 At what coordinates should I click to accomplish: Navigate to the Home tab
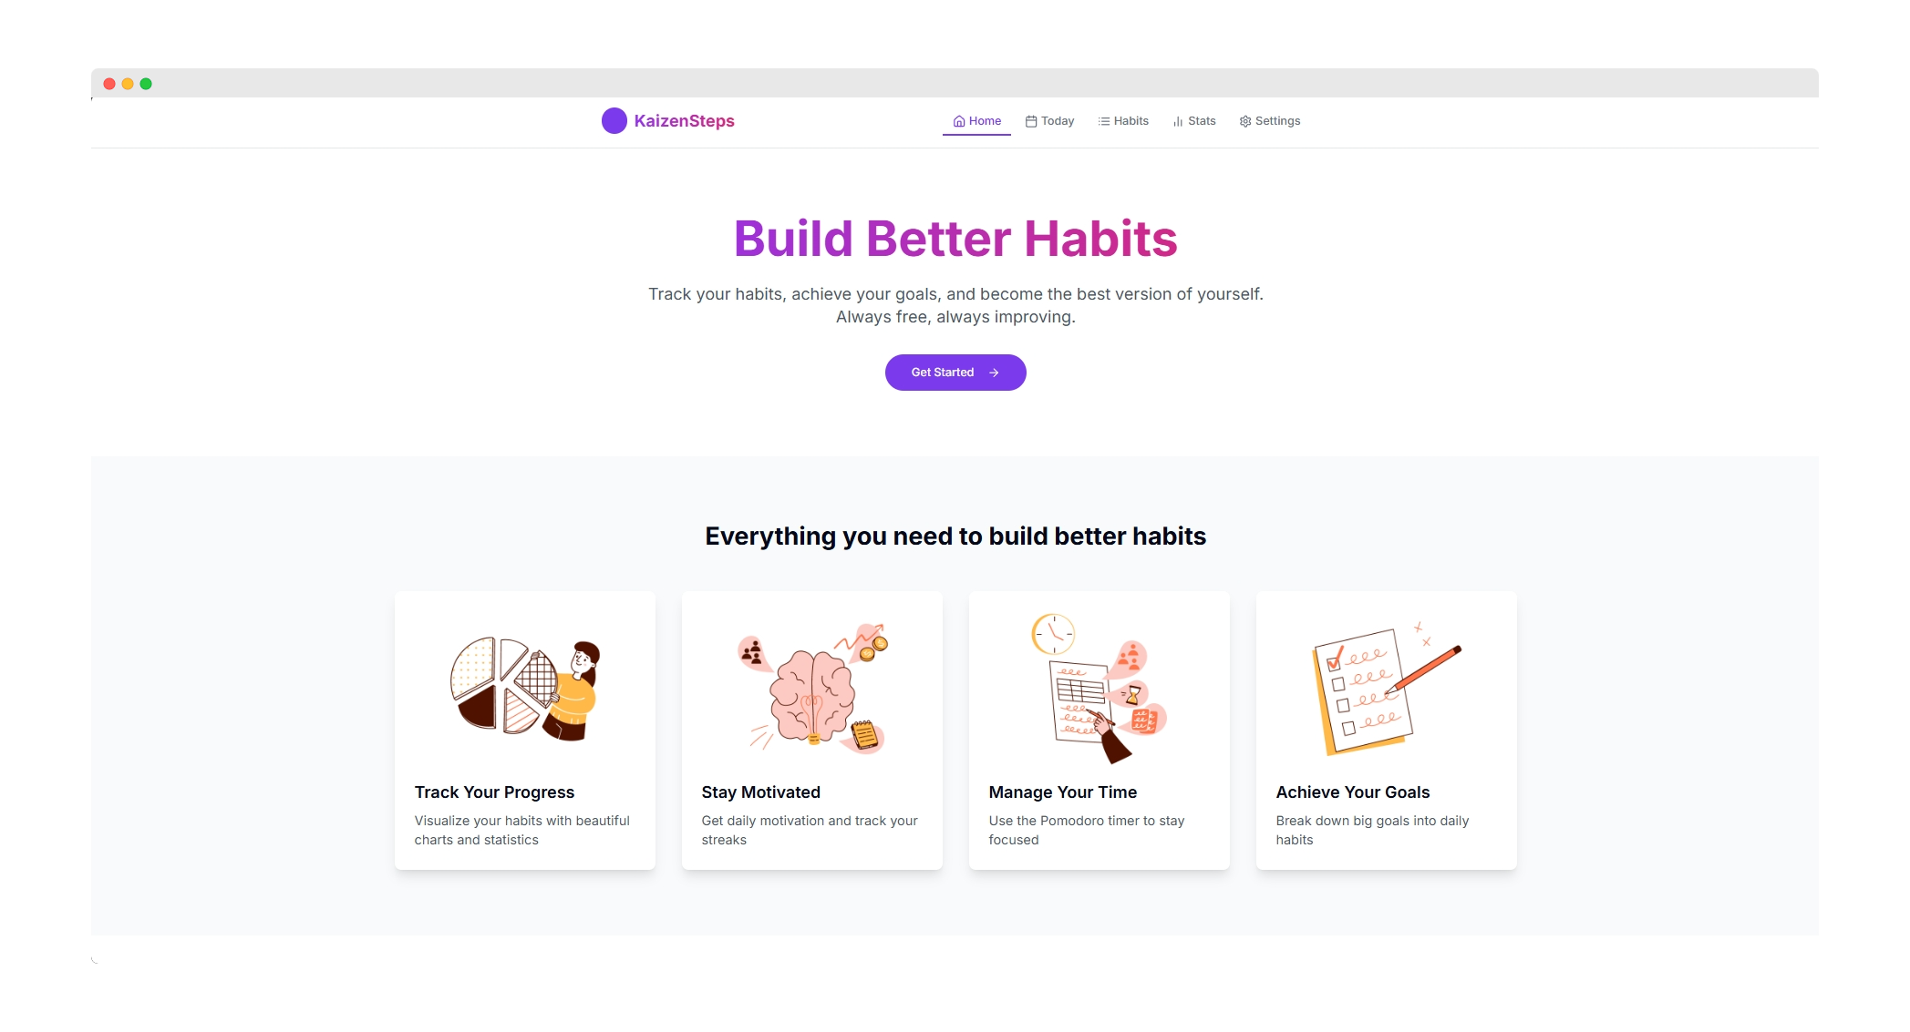(978, 119)
